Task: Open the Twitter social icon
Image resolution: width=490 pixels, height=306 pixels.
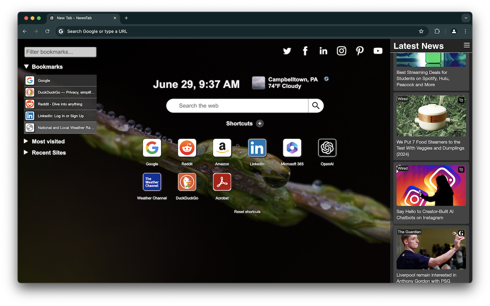Action: click(x=287, y=51)
